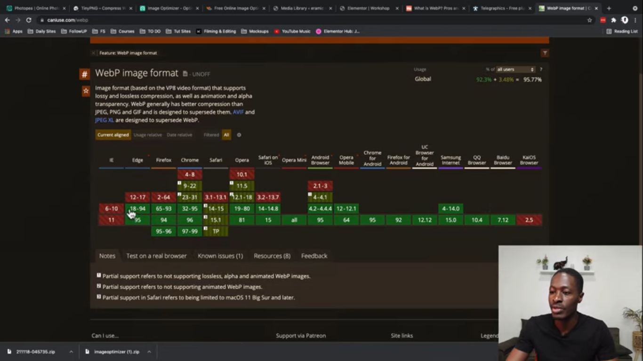The width and height of the screenshot is (643, 361).
Task: Click the Safari 14-15 partial support cell
Action: tap(216, 209)
